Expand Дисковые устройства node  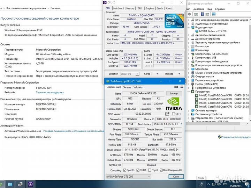189,39
